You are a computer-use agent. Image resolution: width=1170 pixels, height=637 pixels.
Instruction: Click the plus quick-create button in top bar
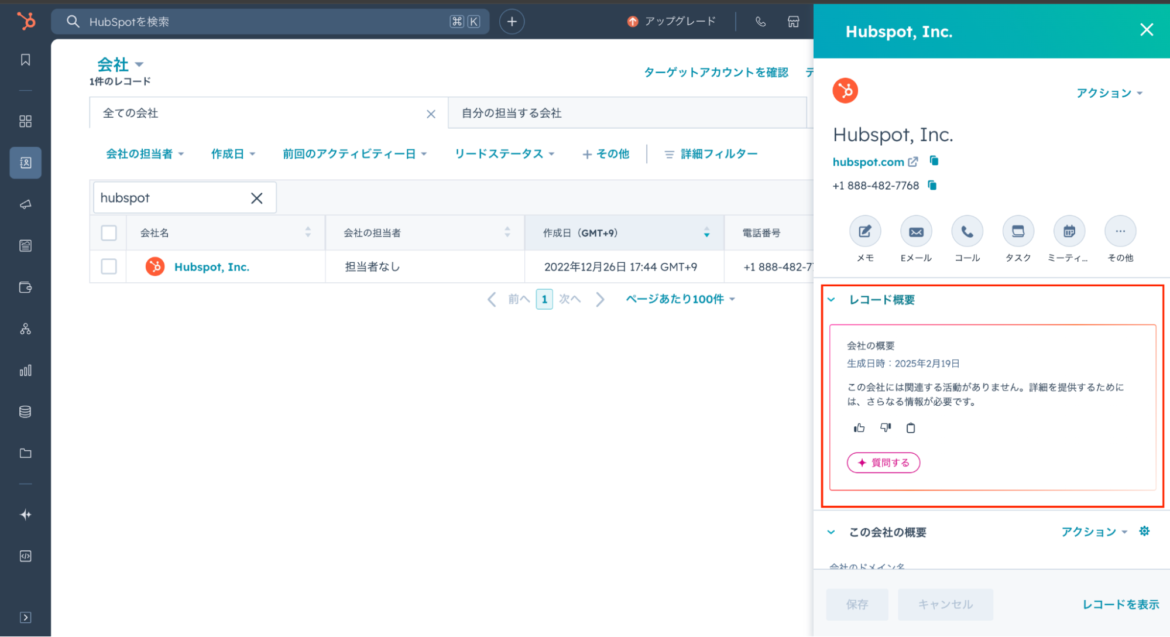coord(512,22)
